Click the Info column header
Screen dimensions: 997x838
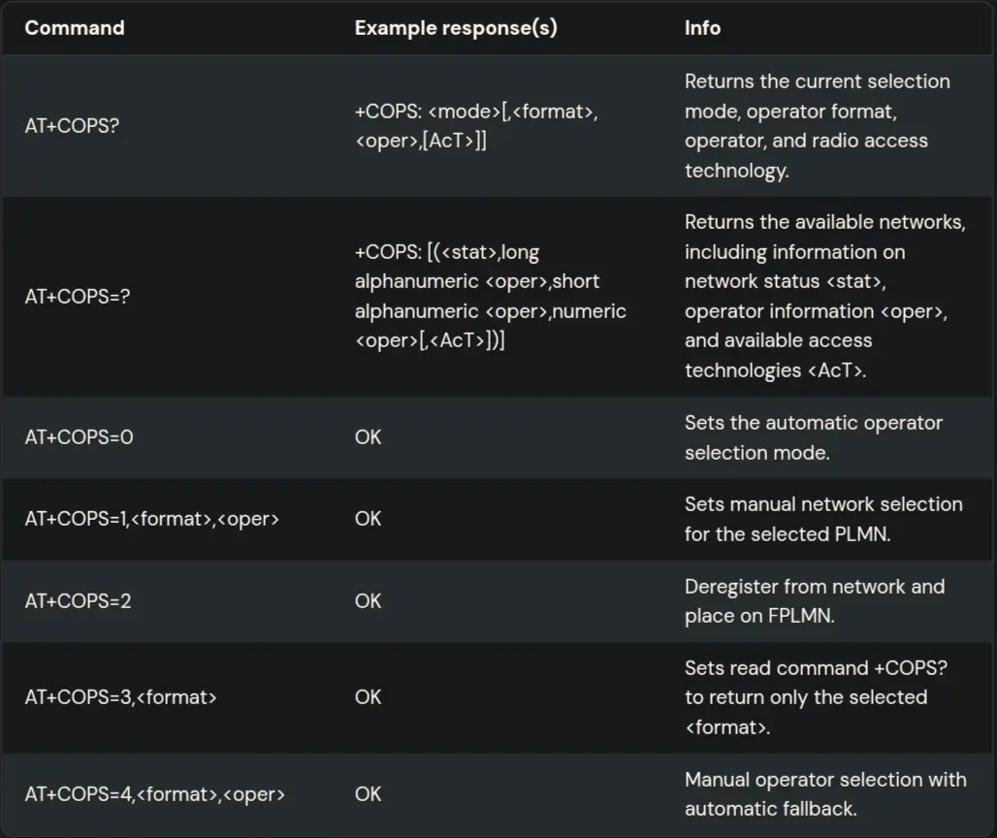pos(702,28)
